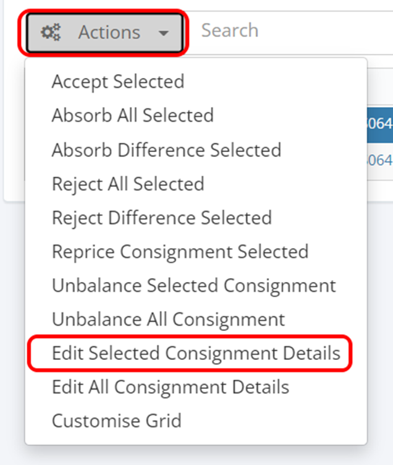Select Reject Difference Selected entry
The height and width of the screenshot is (465, 393).
[161, 218]
